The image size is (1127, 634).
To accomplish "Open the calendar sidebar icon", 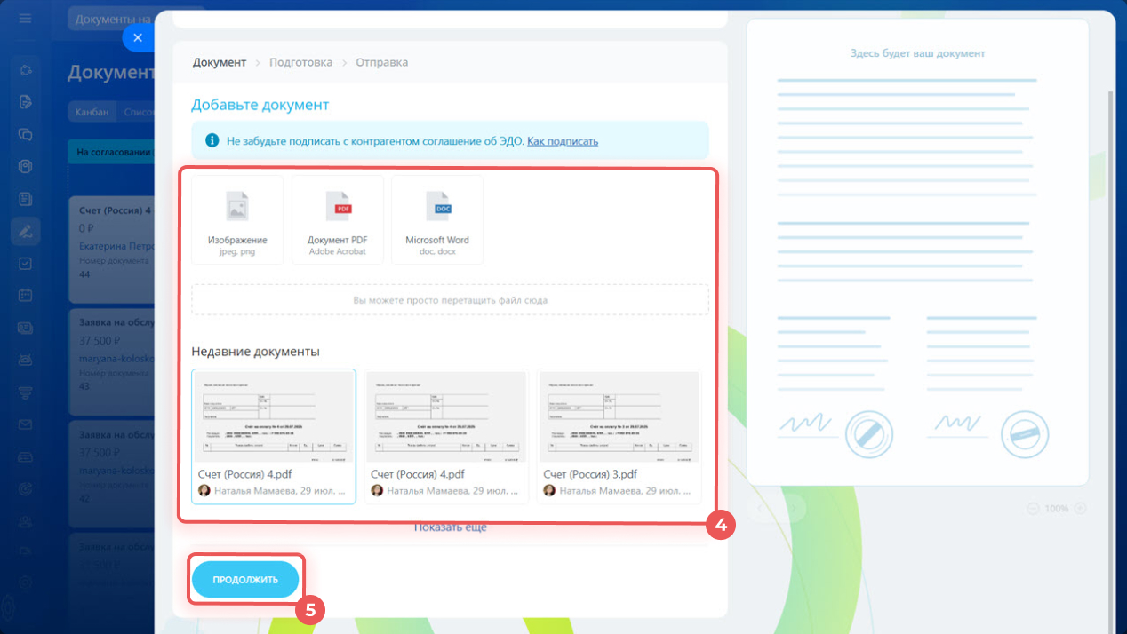I will click(26, 295).
